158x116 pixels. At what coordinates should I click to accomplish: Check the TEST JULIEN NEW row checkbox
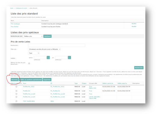point(17,101)
